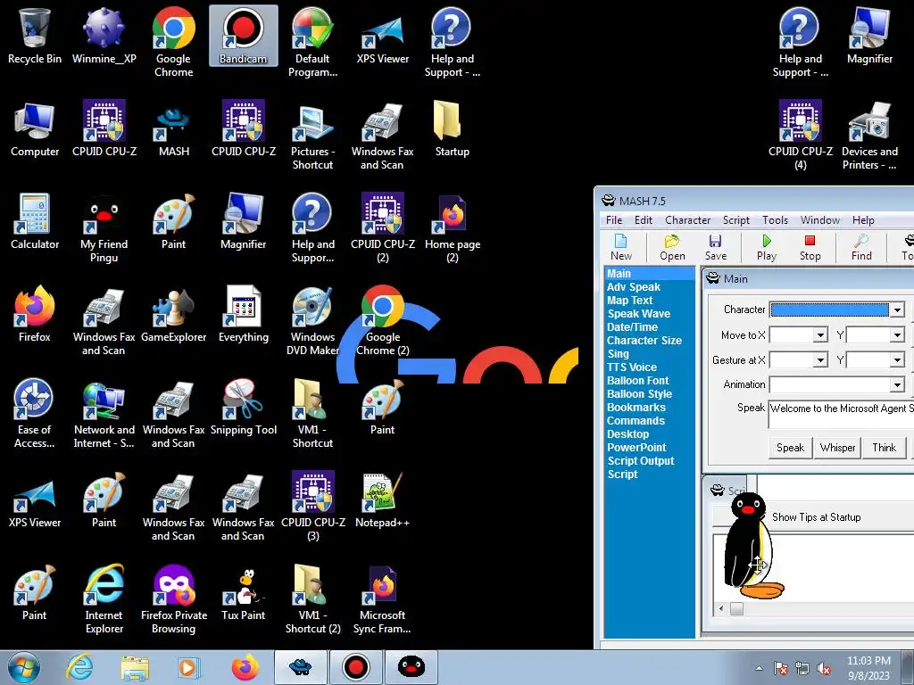Image resolution: width=914 pixels, height=685 pixels.
Task: Select the Everything desktop icon
Action: (243, 315)
